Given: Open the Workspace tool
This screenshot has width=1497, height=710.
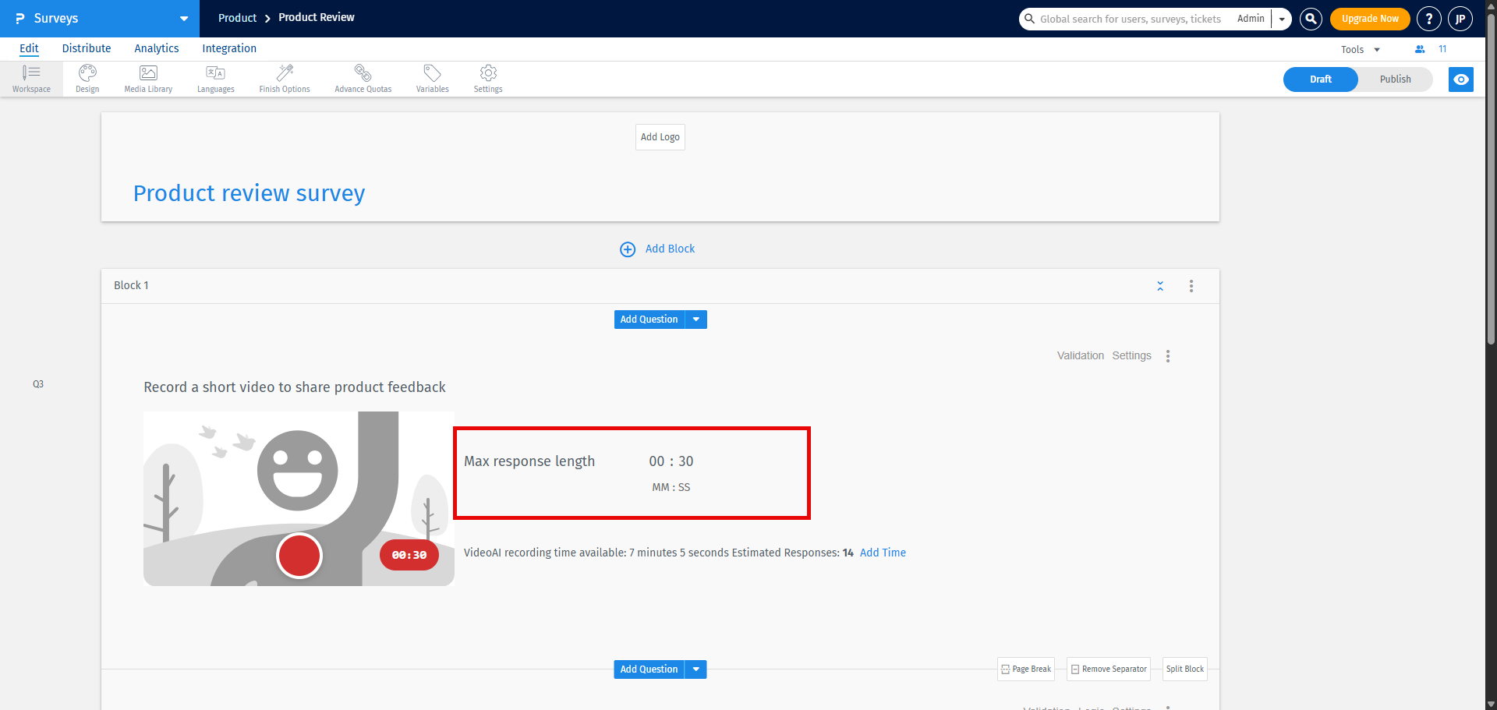Looking at the screenshot, I should [31, 79].
